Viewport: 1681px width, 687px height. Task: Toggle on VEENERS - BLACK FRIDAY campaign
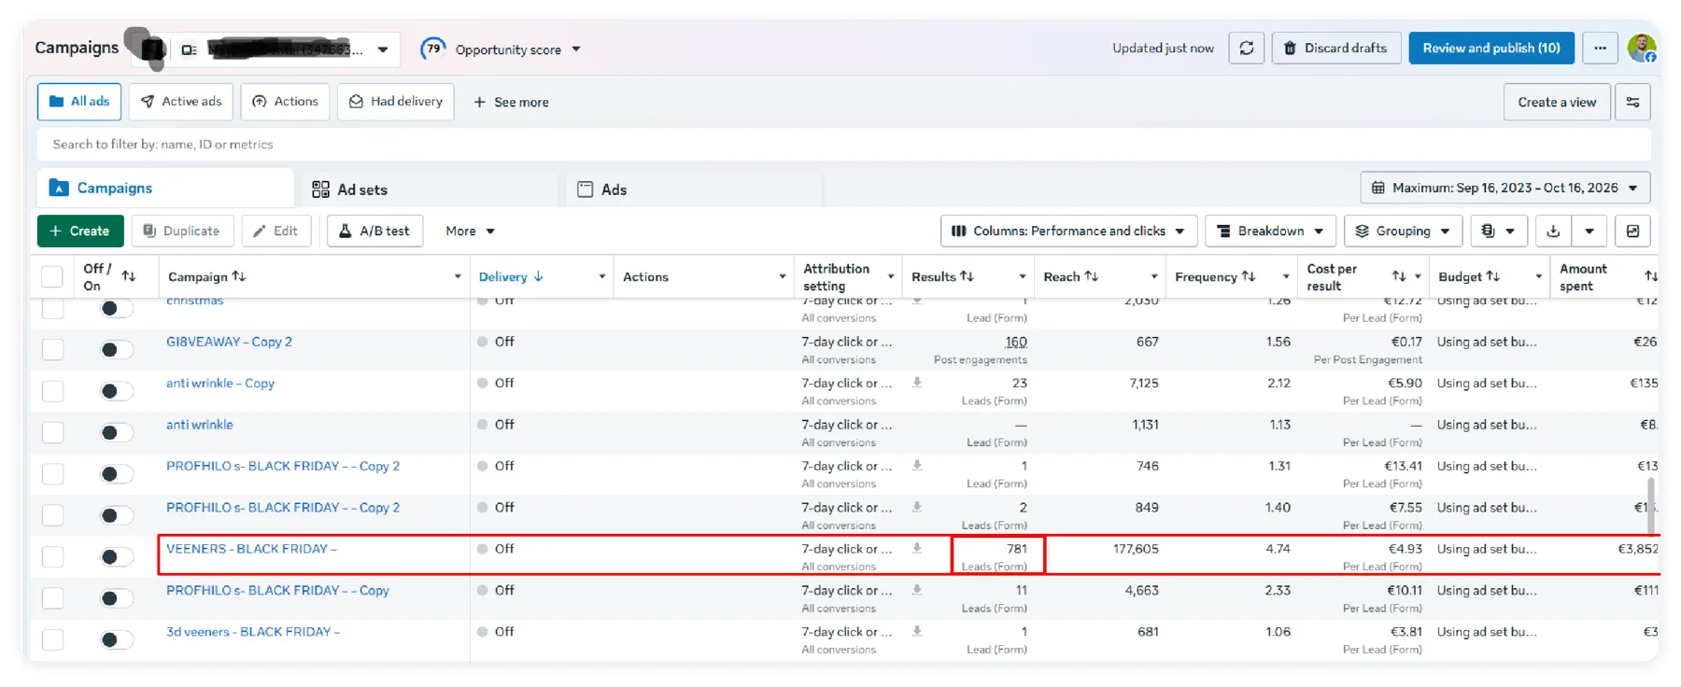pyautogui.click(x=116, y=556)
